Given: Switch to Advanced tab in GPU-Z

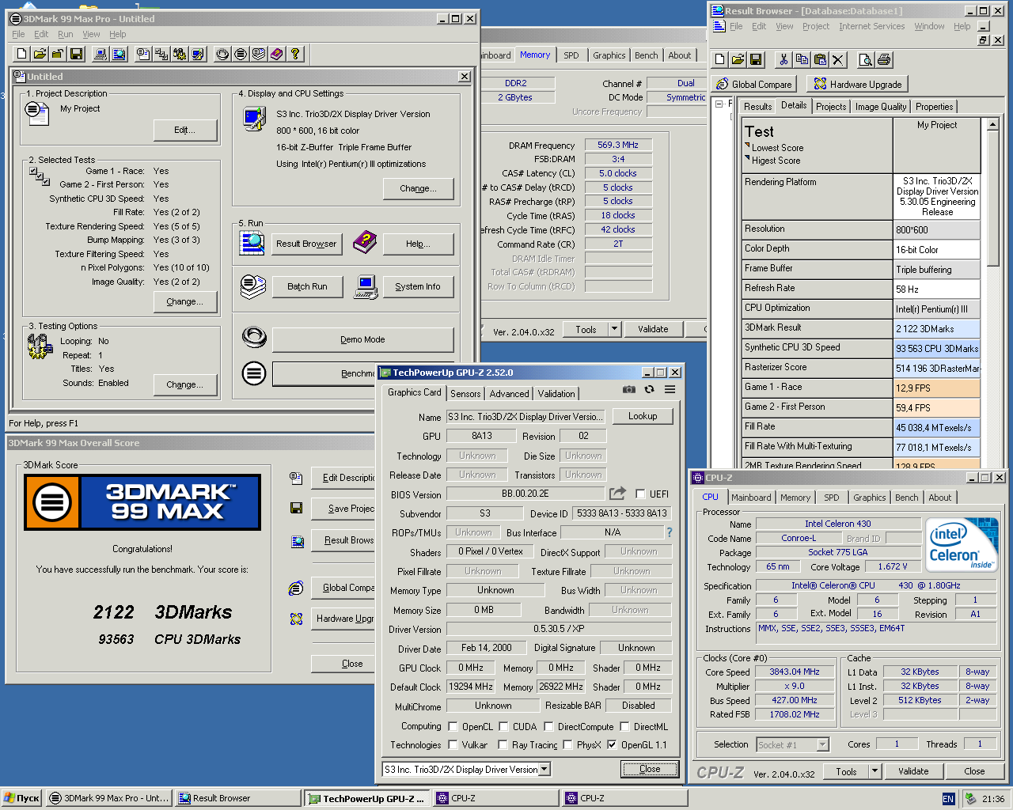Looking at the screenshot, I should tap(509, 393).
